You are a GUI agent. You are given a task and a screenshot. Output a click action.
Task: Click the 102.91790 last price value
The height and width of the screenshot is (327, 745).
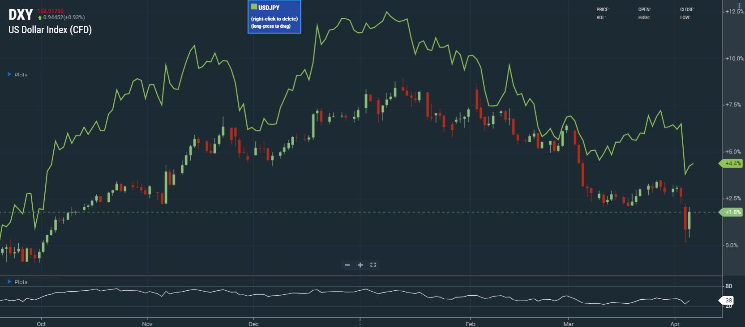coord(51,11)
